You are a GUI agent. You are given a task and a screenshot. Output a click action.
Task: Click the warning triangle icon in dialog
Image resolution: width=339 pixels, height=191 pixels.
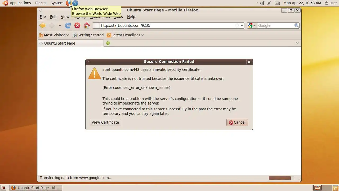pyautogui.click(x=95, y=73)
